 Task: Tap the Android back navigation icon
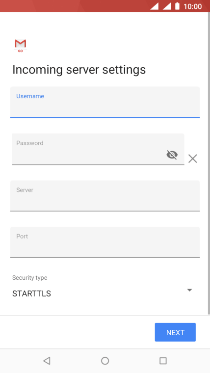47,361
